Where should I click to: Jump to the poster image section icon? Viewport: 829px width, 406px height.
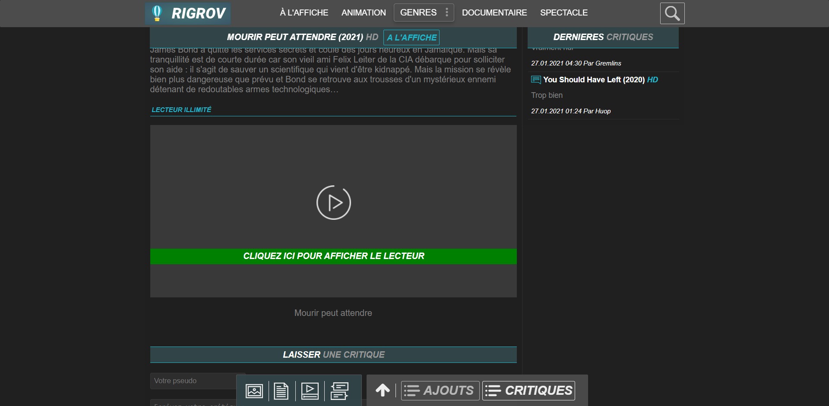click(254, 391)
